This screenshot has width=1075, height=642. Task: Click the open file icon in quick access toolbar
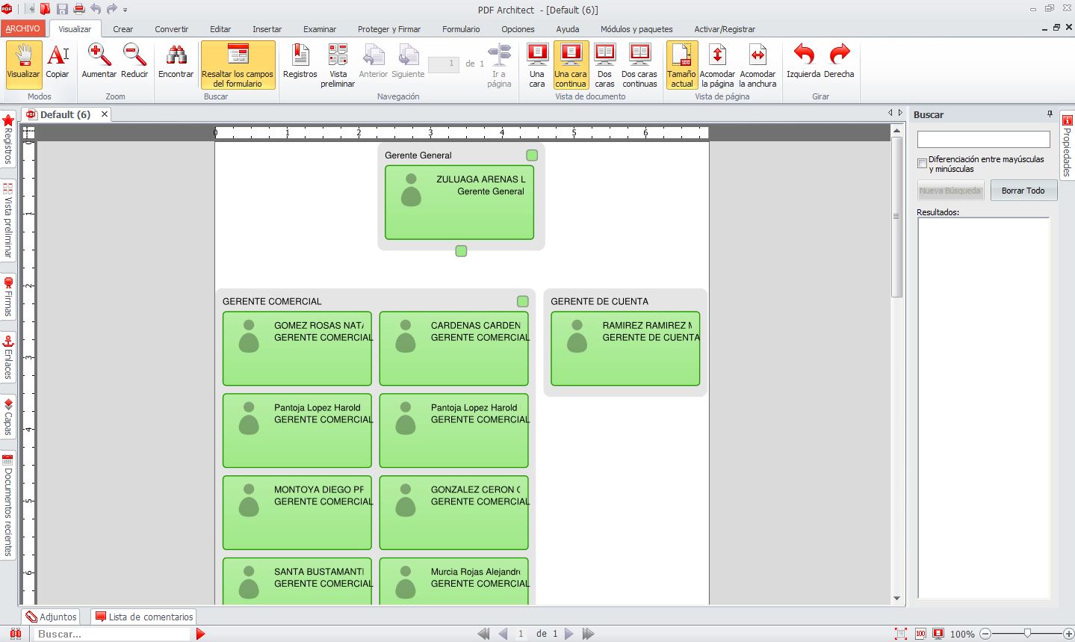click(x=46, y=9)
